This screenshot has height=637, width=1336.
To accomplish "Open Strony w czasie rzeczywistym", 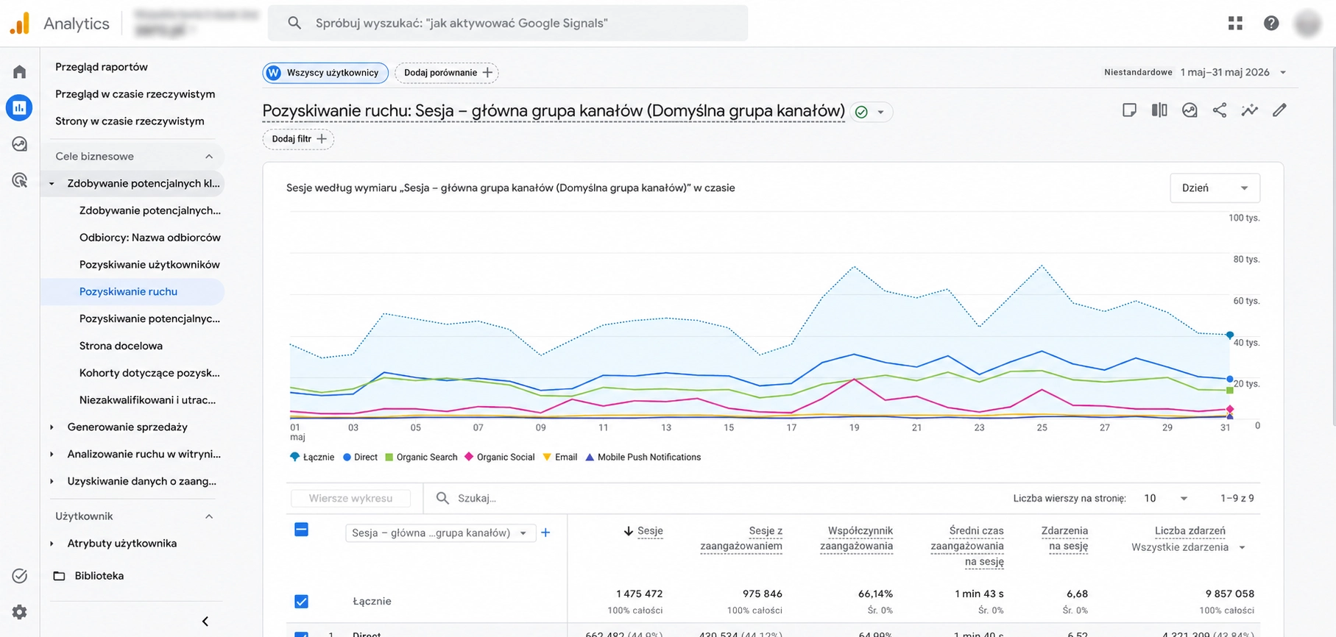I will click(130, 121).
